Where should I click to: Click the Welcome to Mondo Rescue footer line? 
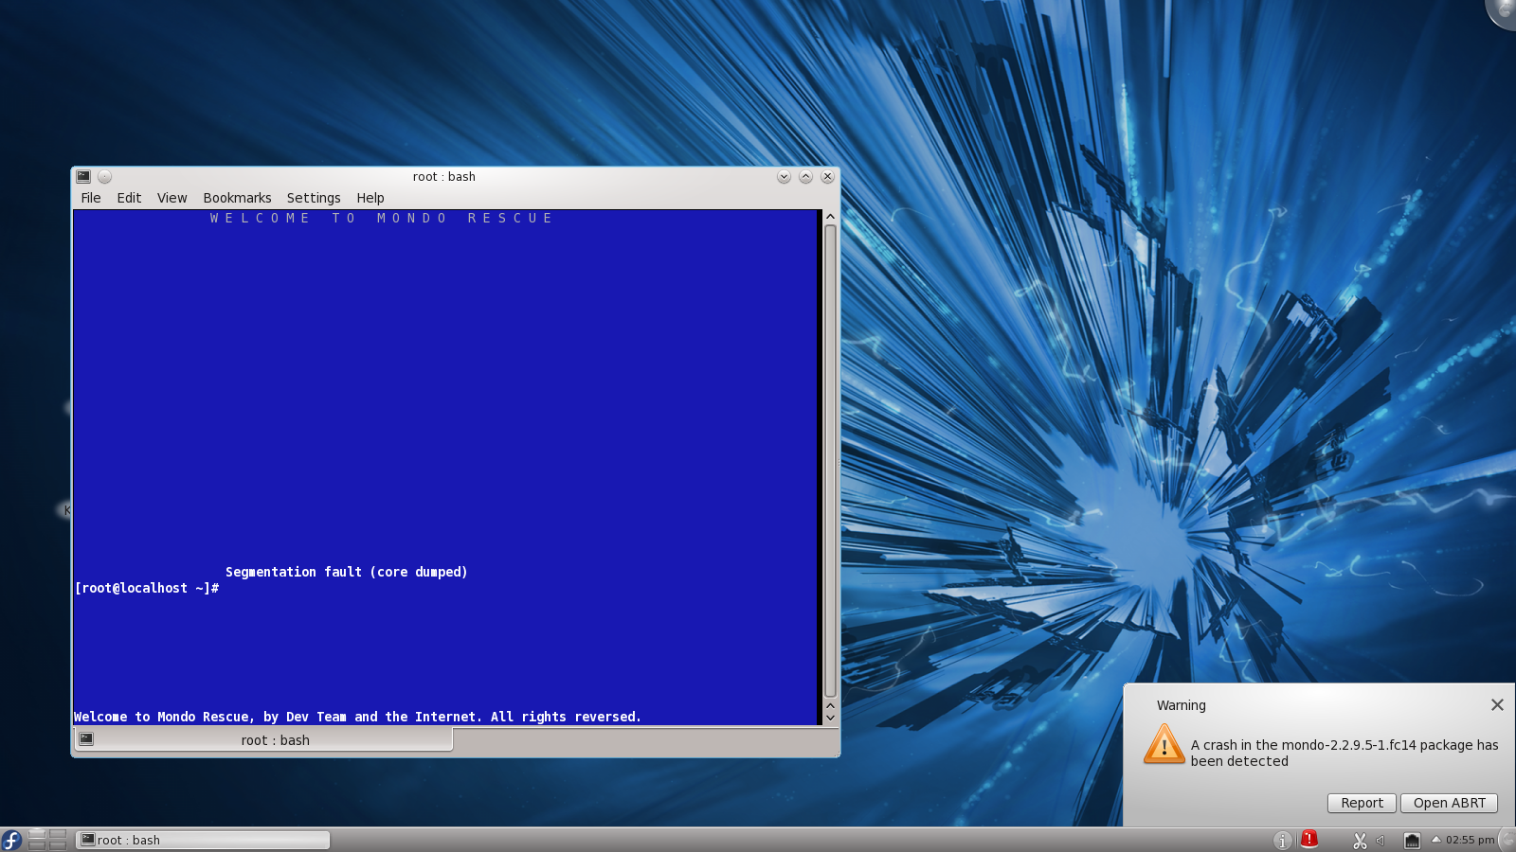point(357,717)
